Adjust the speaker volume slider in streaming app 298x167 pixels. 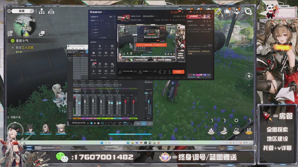click(x=147, y=71)
